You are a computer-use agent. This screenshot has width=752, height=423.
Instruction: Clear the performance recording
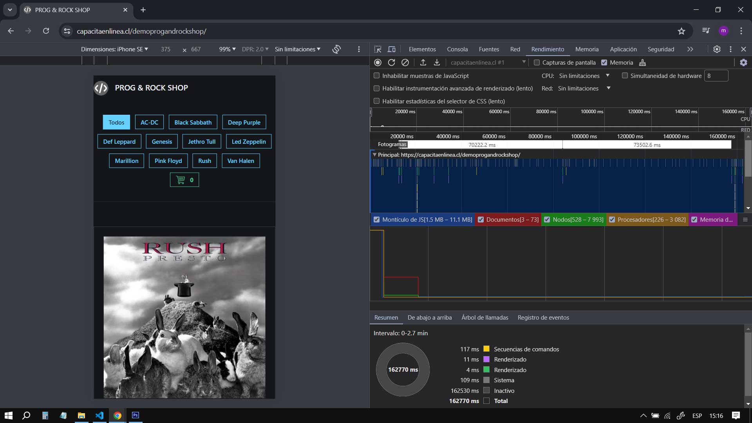click(x=405, y=62)
